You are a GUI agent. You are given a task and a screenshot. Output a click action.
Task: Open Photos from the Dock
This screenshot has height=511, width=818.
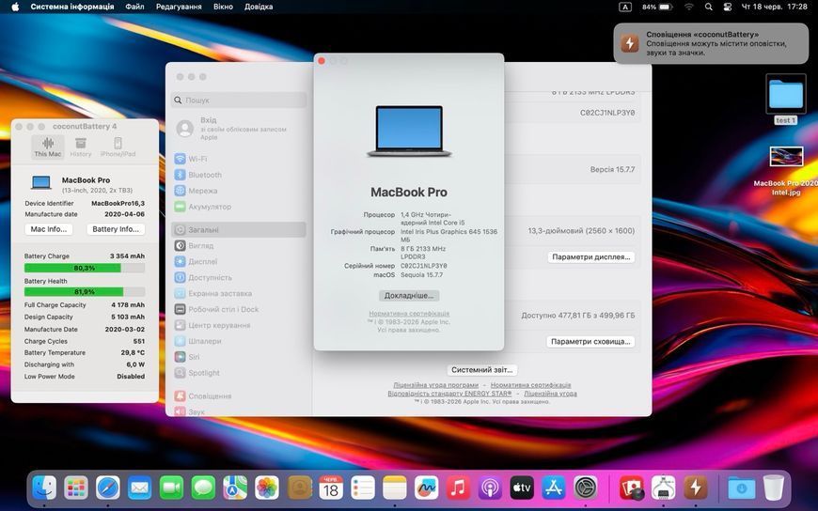point(267,488)
